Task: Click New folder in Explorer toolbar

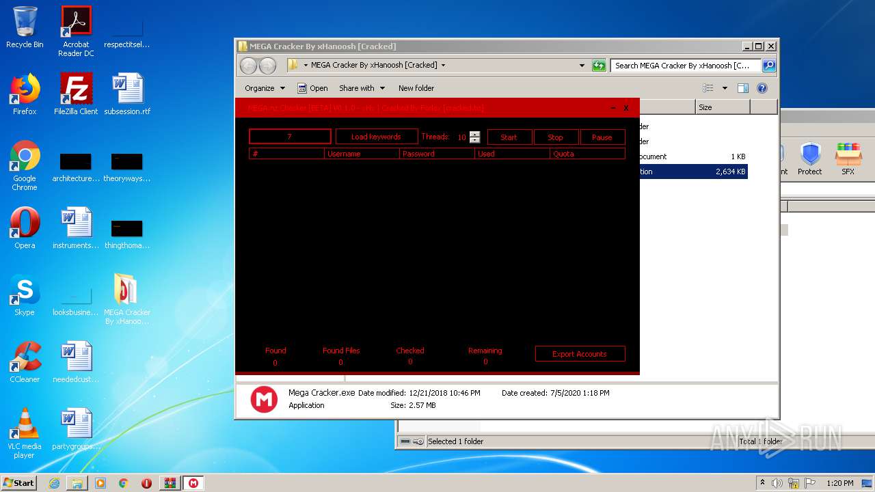Action: click(x=416, y=88)
